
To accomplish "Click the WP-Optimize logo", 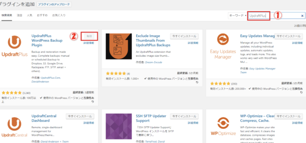I will 223,126.
